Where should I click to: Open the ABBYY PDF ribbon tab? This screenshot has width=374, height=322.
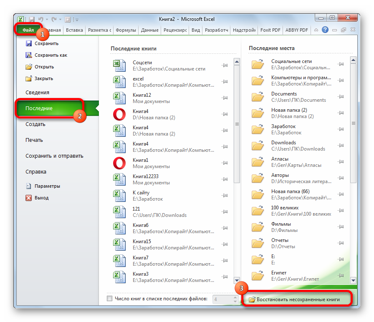[297, 30]
